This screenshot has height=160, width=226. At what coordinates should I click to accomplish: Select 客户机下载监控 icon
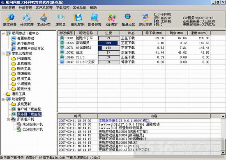pos(14,109)
